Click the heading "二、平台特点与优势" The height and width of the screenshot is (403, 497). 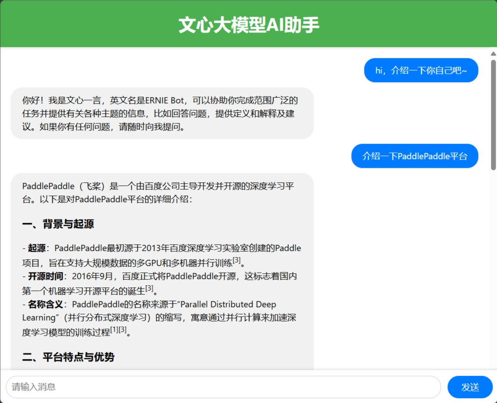click(x=68, y=357)
